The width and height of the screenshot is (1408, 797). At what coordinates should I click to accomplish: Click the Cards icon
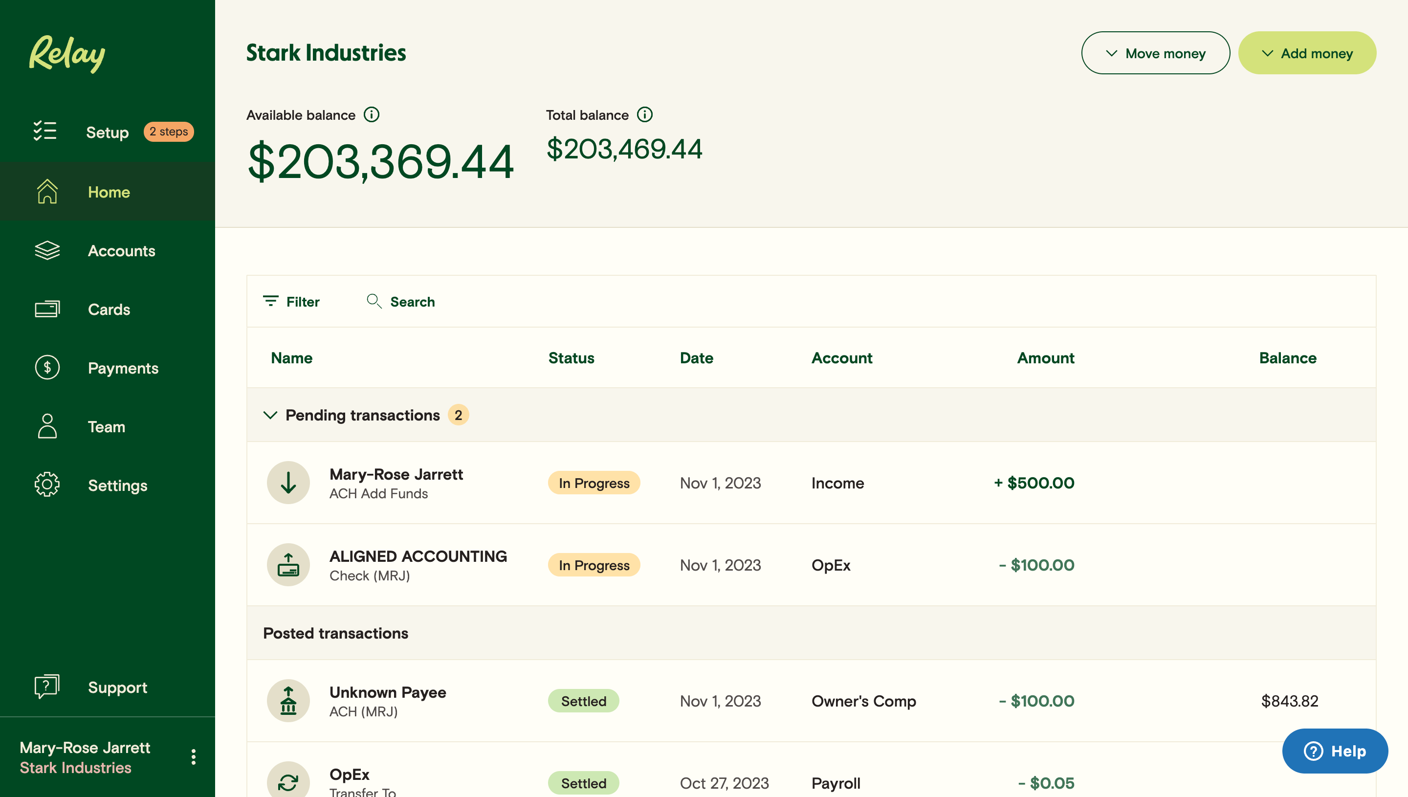[x=47, y=309]
